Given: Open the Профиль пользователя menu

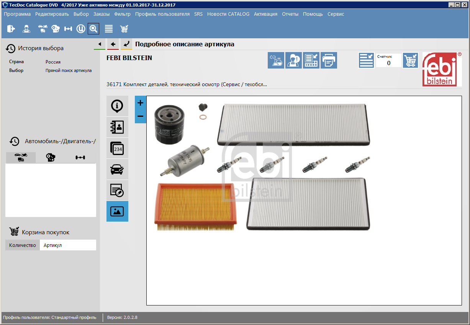Looking at the screenshot, I should 162,14.
